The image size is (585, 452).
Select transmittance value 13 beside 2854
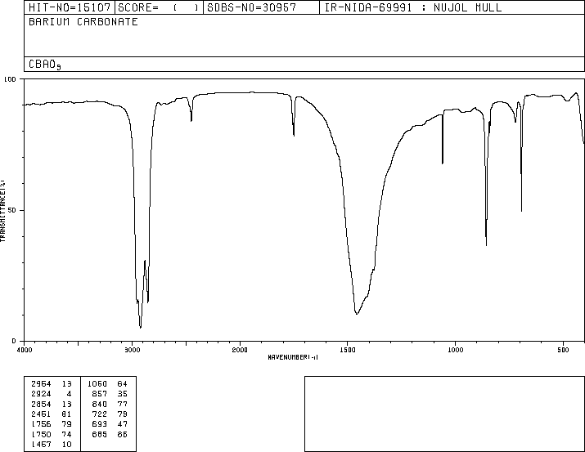(66, 404)
